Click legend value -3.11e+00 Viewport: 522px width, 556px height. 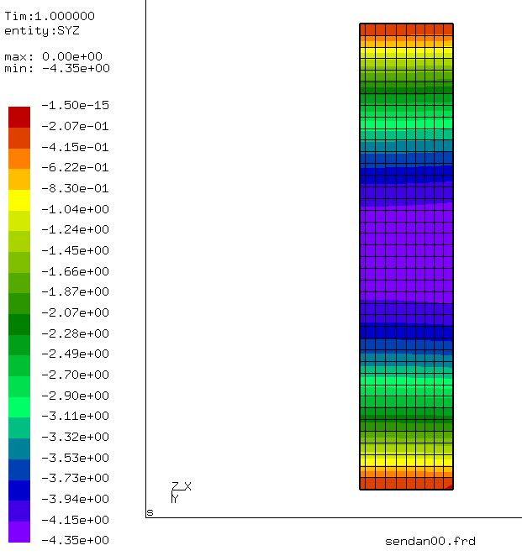[x=75, y=416]
